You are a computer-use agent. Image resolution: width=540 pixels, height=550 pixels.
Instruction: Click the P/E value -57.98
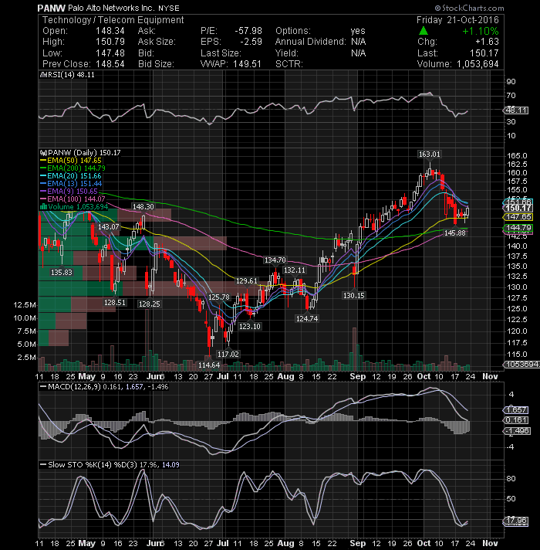248,31
